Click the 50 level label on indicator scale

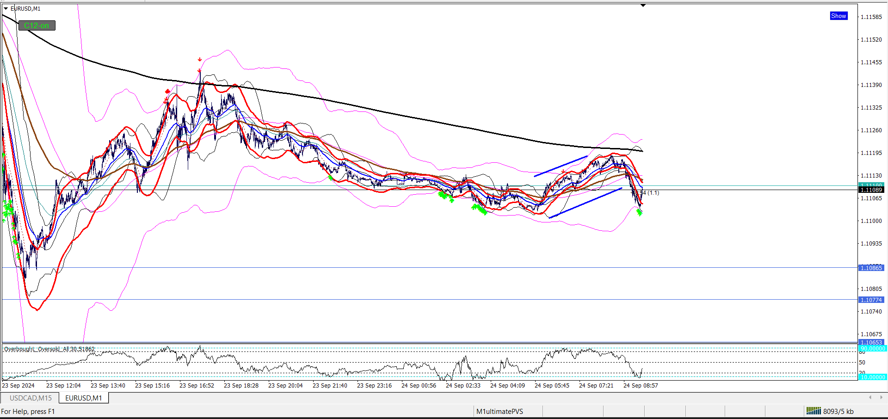(x=862, y=363)
